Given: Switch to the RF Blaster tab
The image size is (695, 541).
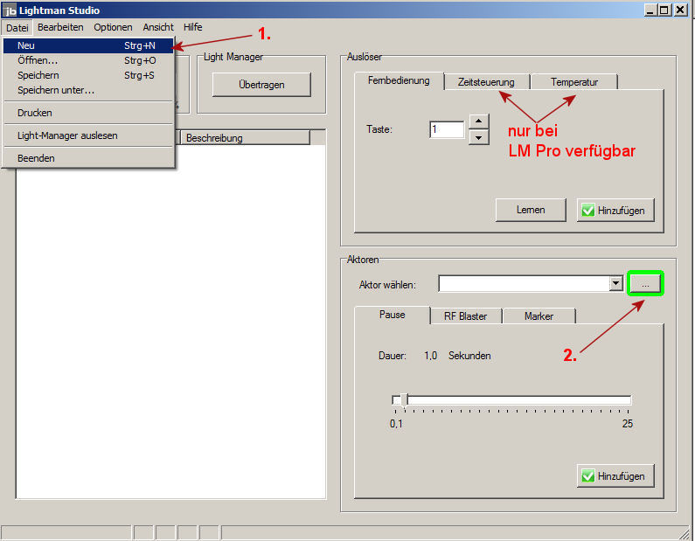Looking at the screenshot, I should tap(465, 316).
